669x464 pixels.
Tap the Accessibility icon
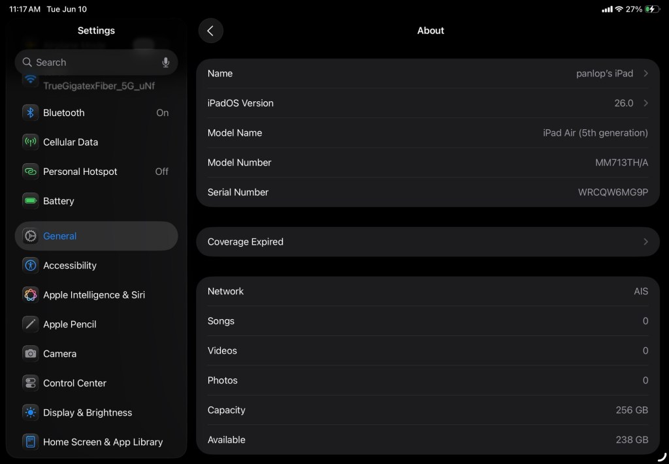click(30, 266)
